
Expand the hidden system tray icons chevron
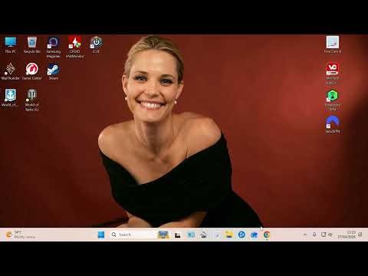click(304, 235)
